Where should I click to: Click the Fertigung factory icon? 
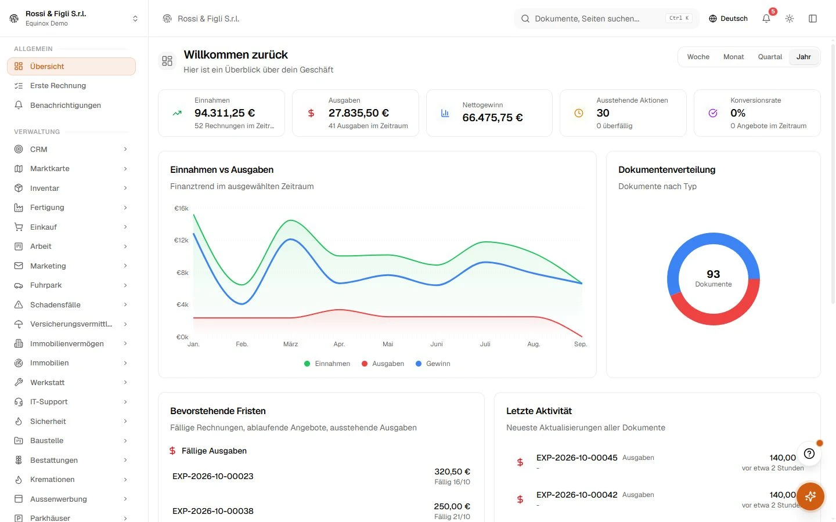pyautogui.click(x=19, y=208)
